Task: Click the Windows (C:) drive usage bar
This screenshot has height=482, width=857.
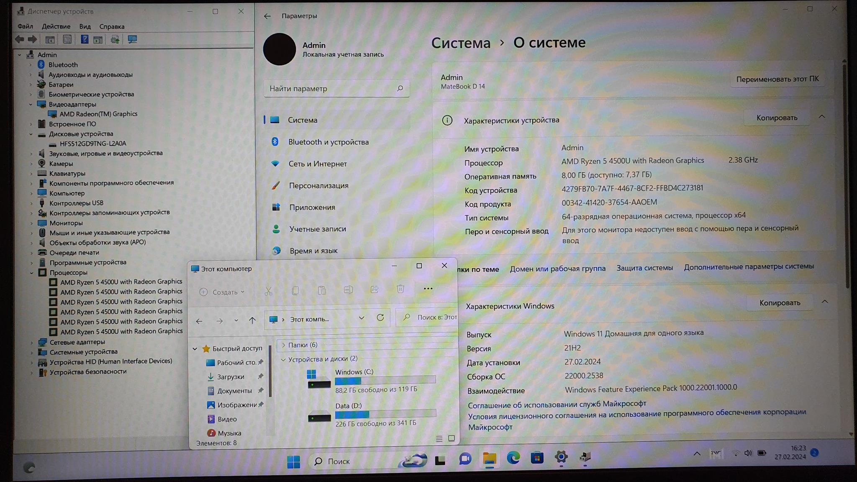Action: [385, 380]
